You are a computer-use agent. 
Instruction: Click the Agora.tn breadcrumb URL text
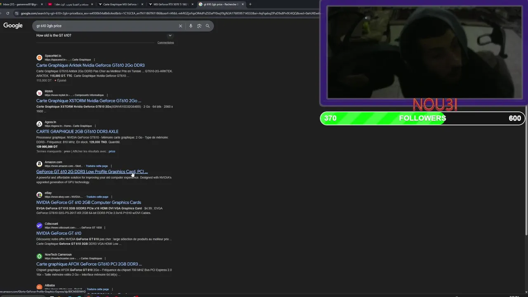click(68, 126)
